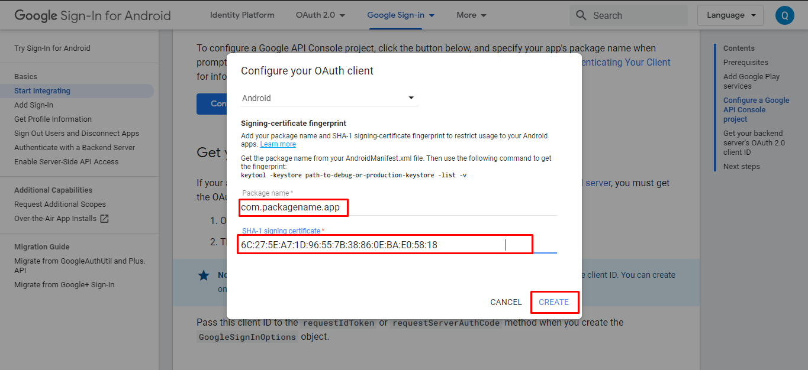The image size is (808, 370).
Task: Open the More navigation menu
Action: 471,15
